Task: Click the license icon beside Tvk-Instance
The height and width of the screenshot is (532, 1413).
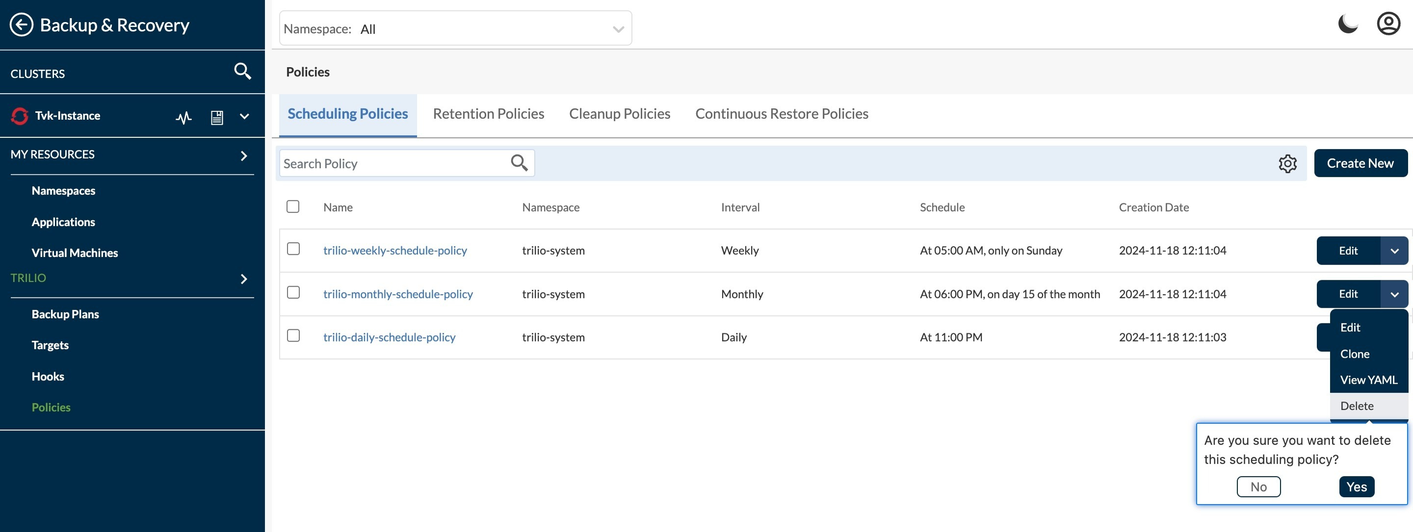Action: (x=217, y=116)
